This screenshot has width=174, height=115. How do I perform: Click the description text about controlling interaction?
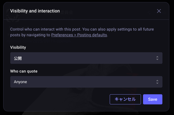(x=82, y=29)
